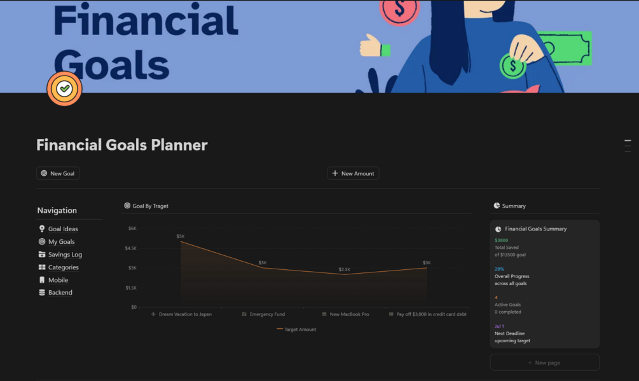Open the Goal Ideas page link
The width and height of the screenshot is (639, 381).
click(63, 229)
